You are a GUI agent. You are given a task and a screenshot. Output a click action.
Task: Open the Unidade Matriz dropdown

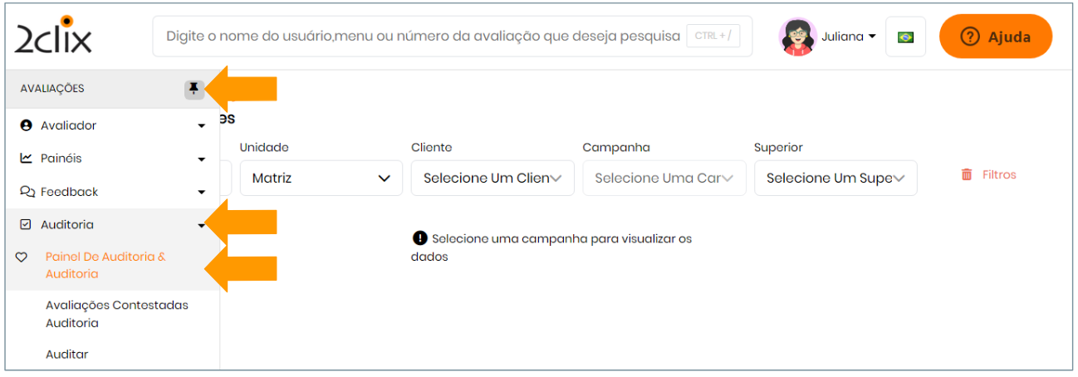click(321, 179)
